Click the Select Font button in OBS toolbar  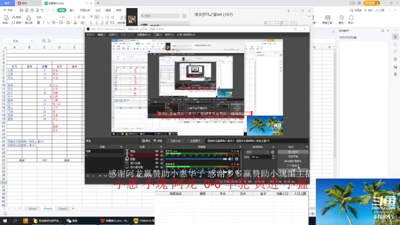175,141
